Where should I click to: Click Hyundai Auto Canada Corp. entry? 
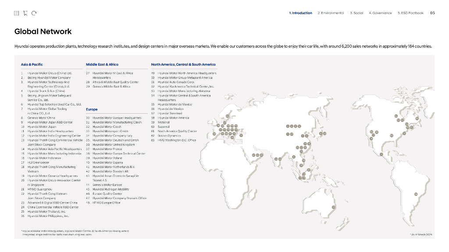point(176,82)
